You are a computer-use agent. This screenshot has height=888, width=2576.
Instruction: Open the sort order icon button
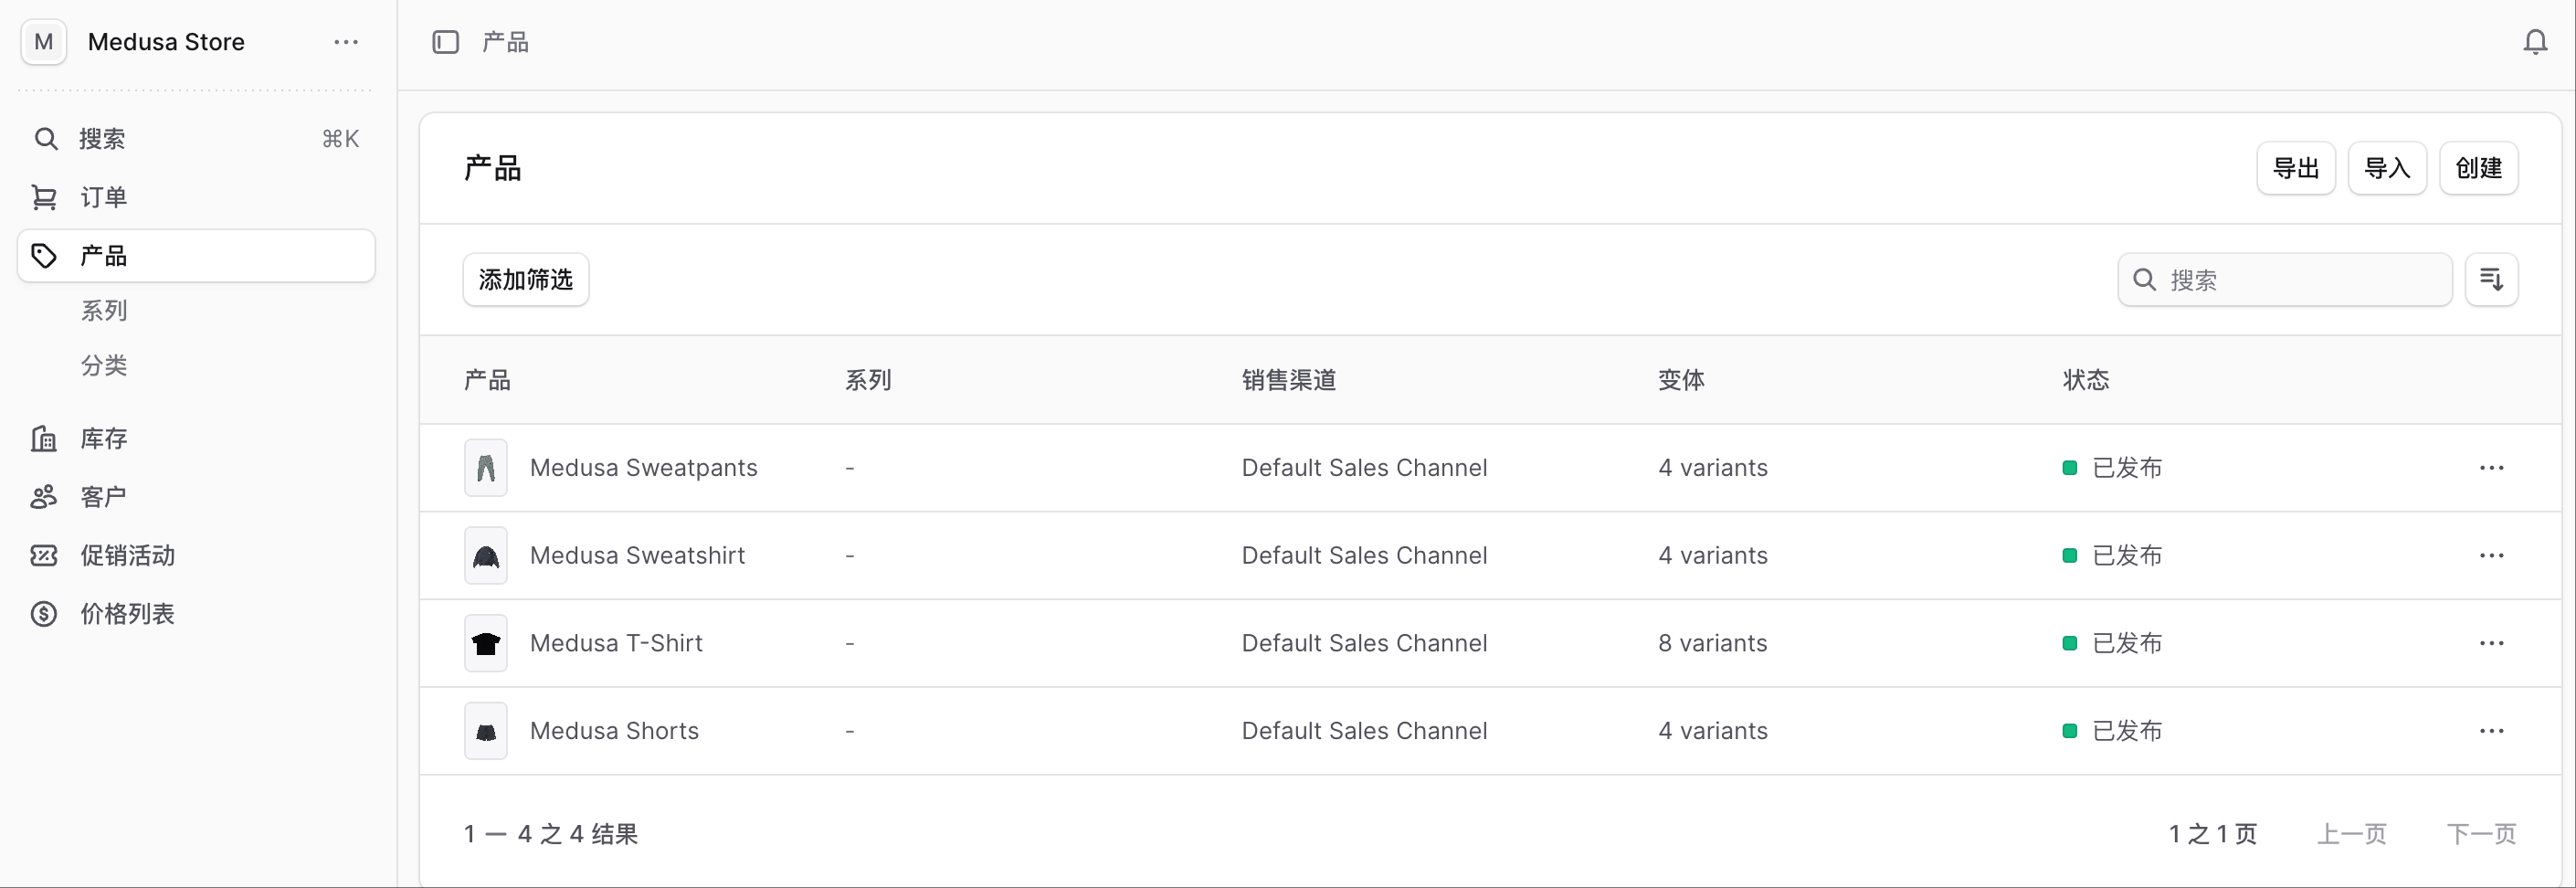pyautogui.click(x=2490, y=279)
